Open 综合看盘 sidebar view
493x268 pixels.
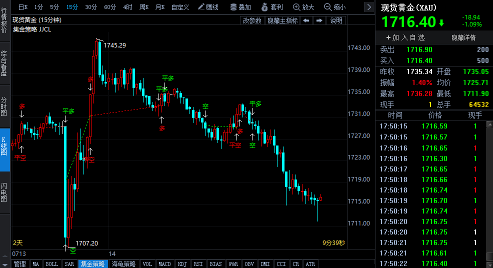[x=4, y=63]
